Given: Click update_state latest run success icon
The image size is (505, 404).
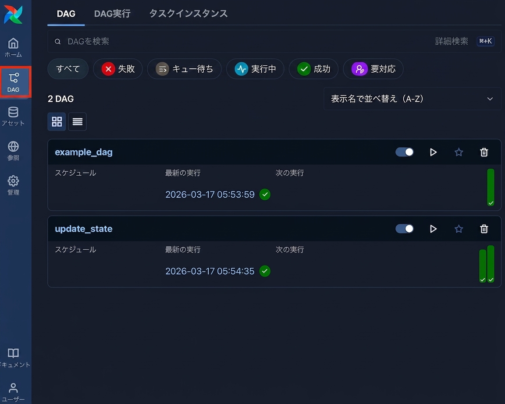Looking at the screenshot, I should point(265,271).
